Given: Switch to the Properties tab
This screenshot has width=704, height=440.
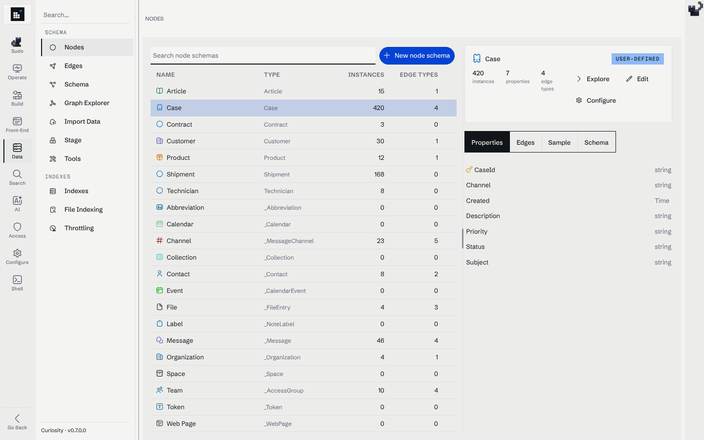Looking at the screenshot, I should pyautogui.click(x=487, y=142).
